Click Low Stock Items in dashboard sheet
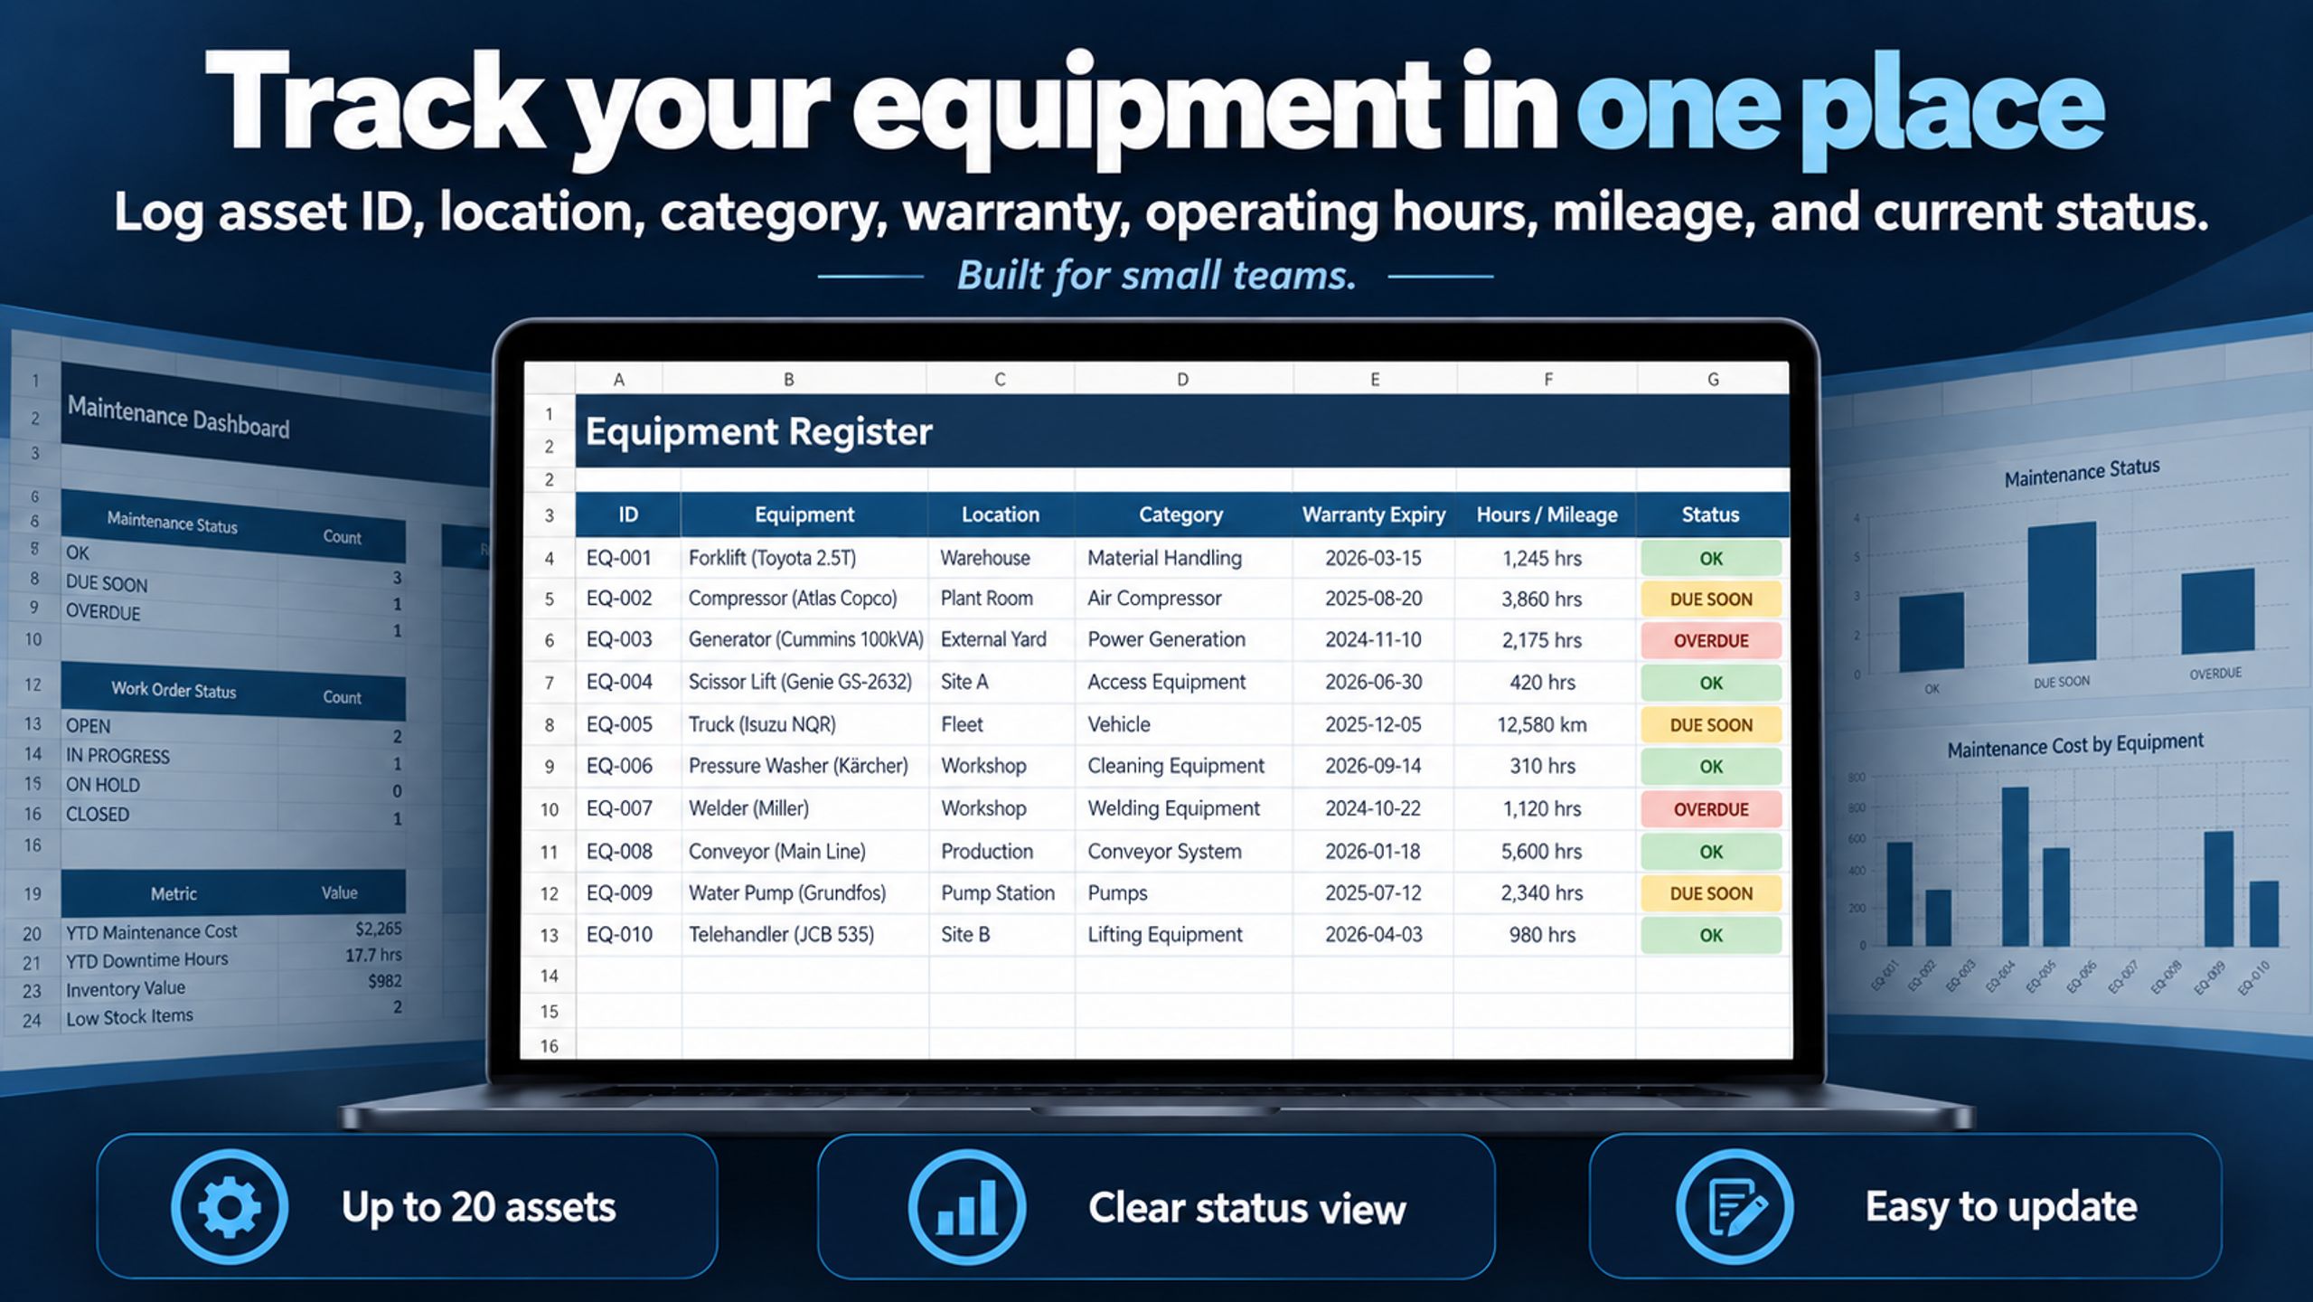2313x1302 pixels. point(129,1017)
